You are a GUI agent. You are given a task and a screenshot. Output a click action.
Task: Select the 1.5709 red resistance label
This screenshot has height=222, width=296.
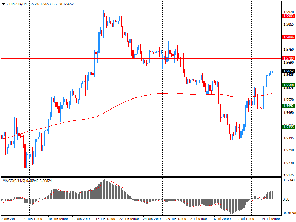(288, 58)
